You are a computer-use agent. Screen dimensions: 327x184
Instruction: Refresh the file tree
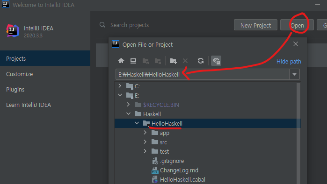point(201,61)
